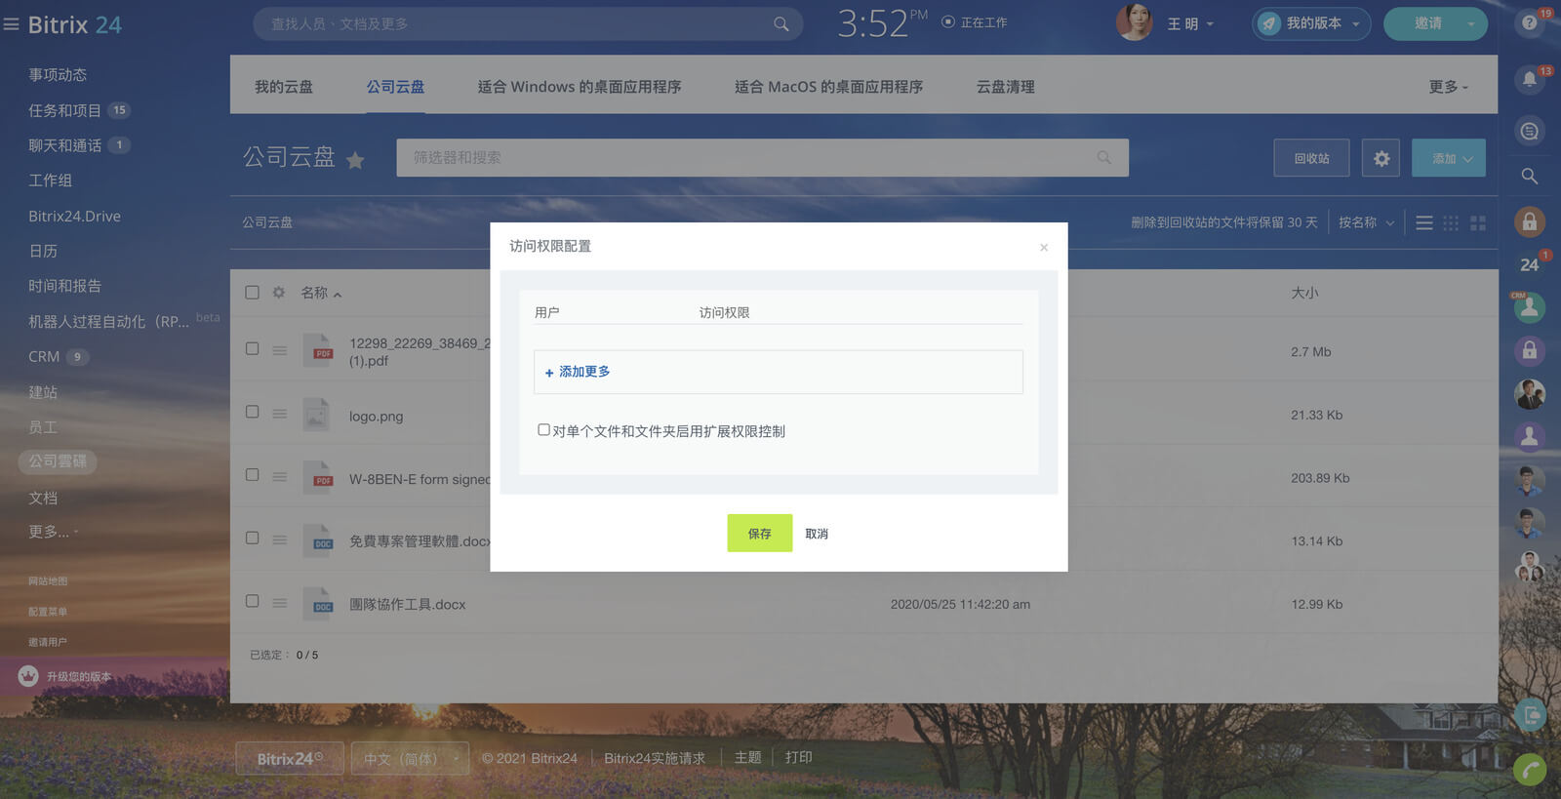Open row menu for 團隊協作工具.docx
Screen dimensions: 1561x799
(x=280, y=603)
